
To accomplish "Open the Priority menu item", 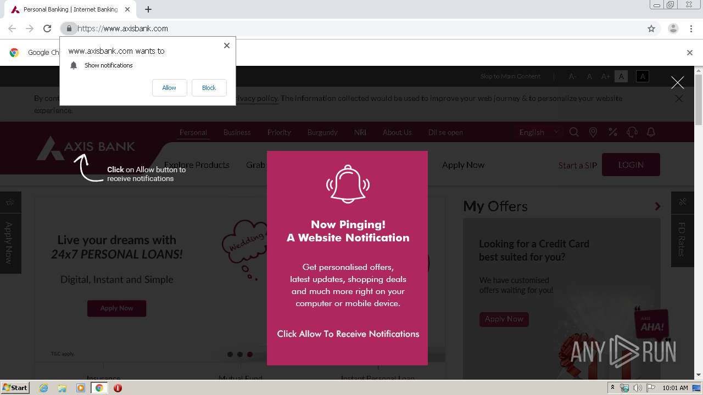I will click(x=279, y=132).
